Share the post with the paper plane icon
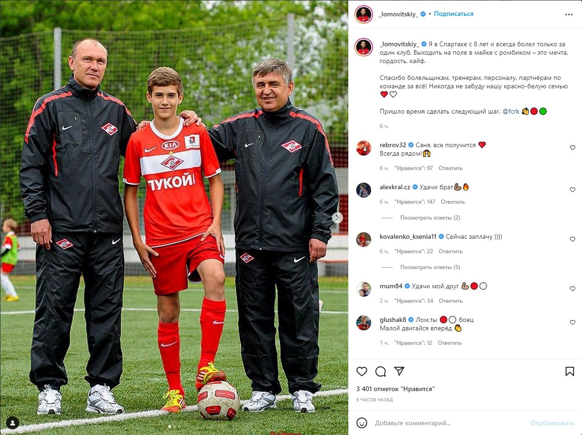Screen dimensions: 582x435 [x=399, y=371]
